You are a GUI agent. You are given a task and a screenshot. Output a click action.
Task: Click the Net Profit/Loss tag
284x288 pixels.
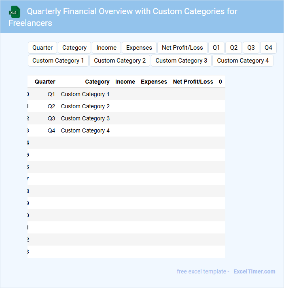182,48
